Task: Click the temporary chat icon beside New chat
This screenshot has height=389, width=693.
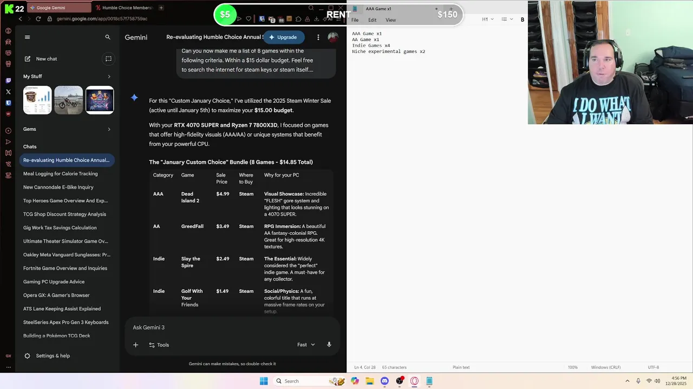Action: coord(108,59)
